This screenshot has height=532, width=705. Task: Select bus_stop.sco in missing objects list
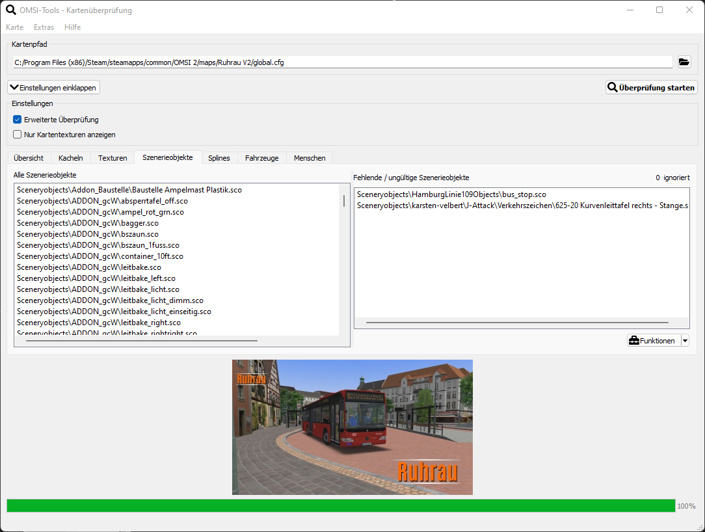click(451, 194)
